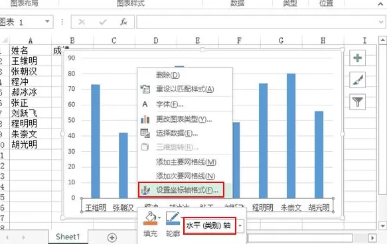The height and width of the screenshot is (244, 387).
Task: Click the Fill paint bucket icon
Action: tap(150, 218)
